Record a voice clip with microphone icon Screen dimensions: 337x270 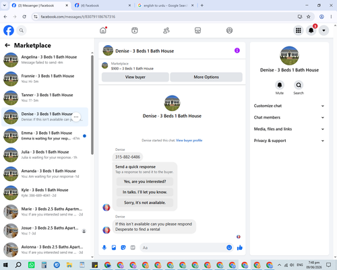pyautogui.click(x=104, y=248)
